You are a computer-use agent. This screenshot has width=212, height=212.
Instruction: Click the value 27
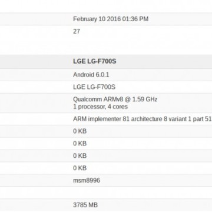pyautogui.click(x=77, y=31)
